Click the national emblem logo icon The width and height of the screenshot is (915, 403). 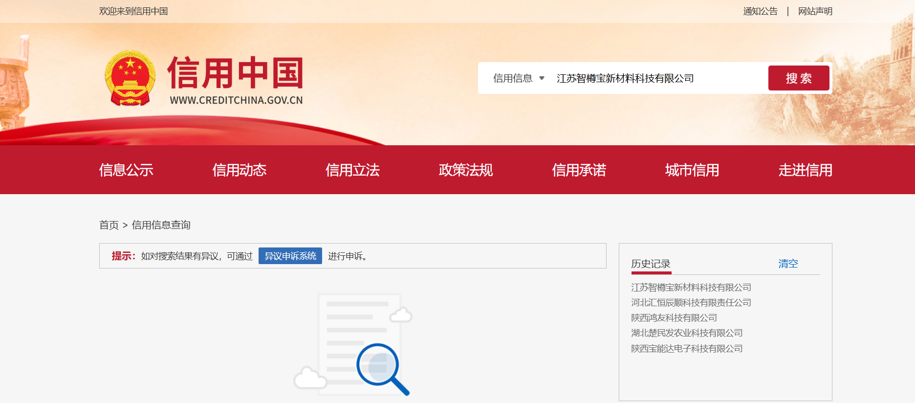tap(130, 78)
